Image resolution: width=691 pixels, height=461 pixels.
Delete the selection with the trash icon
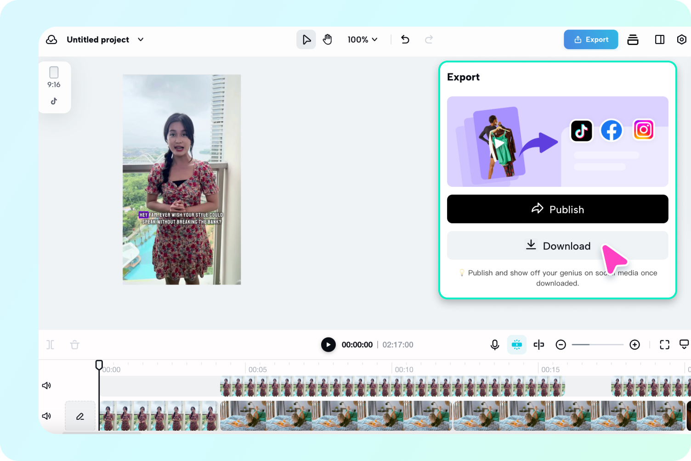pos(74,344)
